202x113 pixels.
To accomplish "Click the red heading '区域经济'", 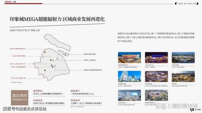I will point(38,100).
